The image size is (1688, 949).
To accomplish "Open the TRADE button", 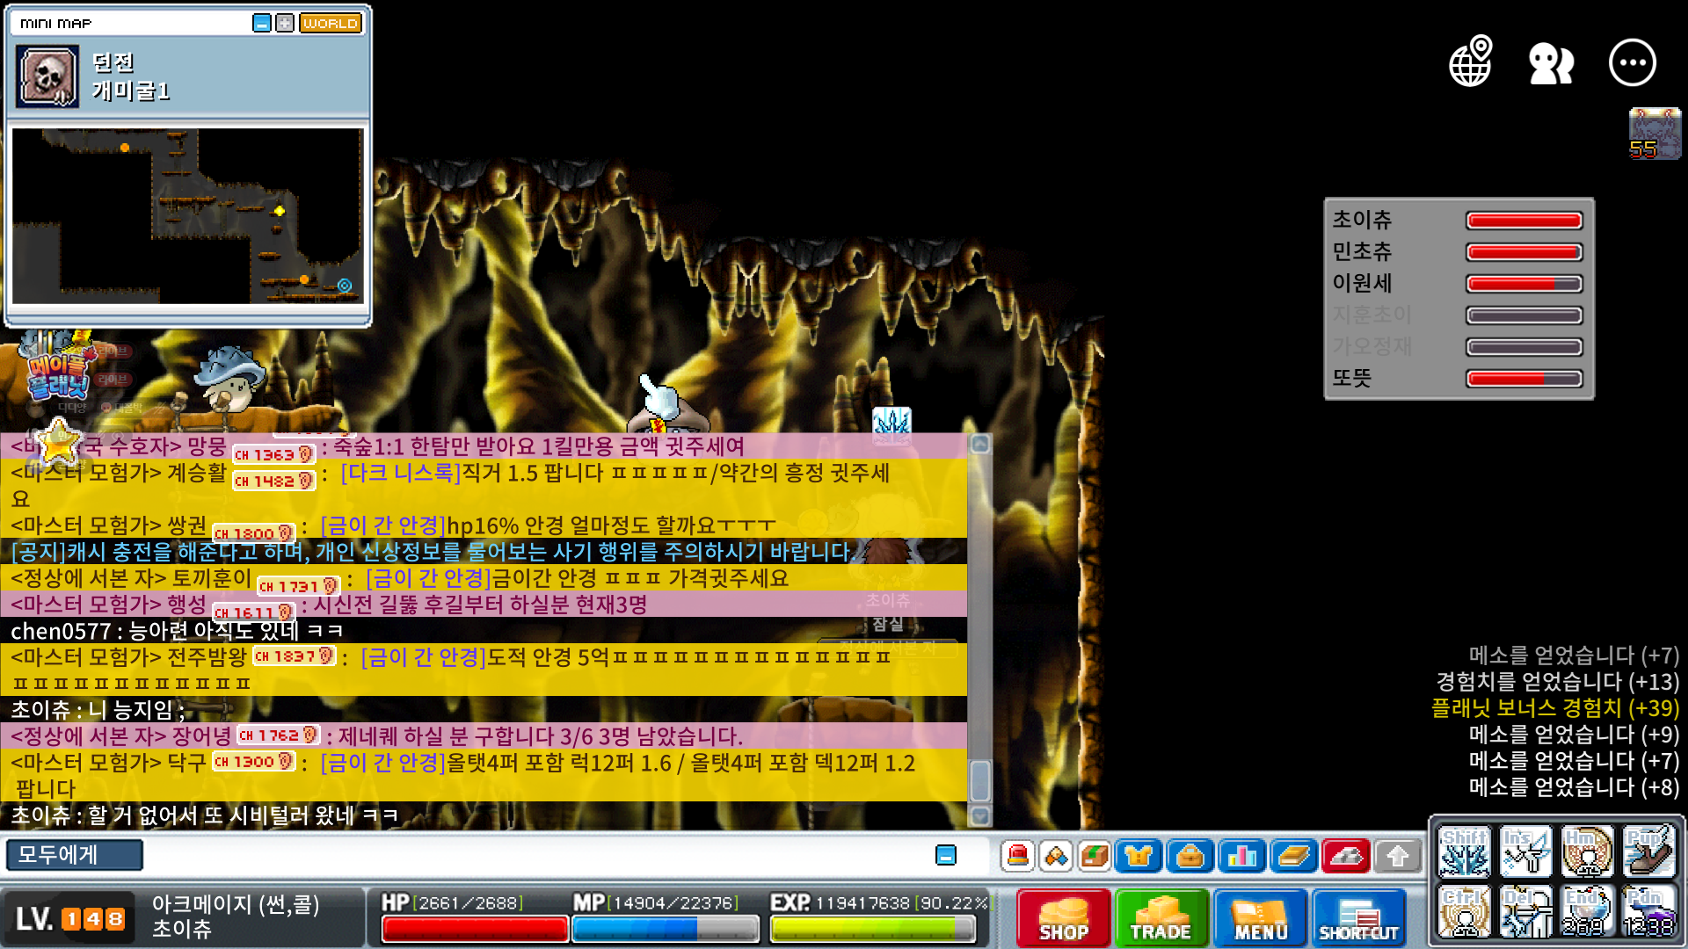I will (x=1161, y=918).
